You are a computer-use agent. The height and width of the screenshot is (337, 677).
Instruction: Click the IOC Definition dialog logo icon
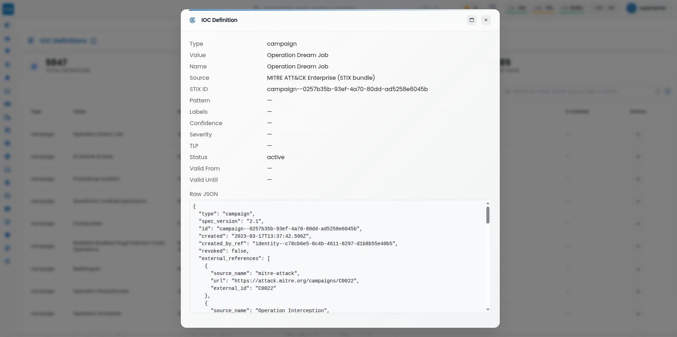(x=192, y=20)
